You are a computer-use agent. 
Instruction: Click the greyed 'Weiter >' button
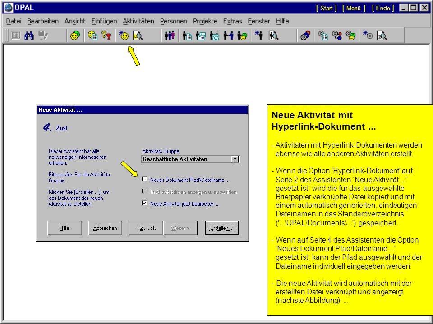pos(180,228)
